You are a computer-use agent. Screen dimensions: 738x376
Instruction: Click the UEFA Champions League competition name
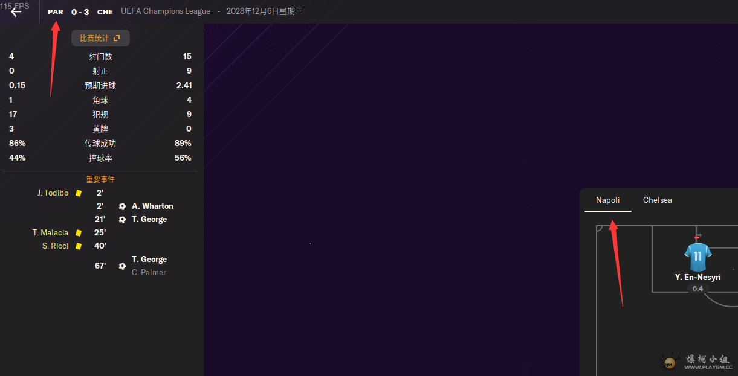click(x=166, y=11)
